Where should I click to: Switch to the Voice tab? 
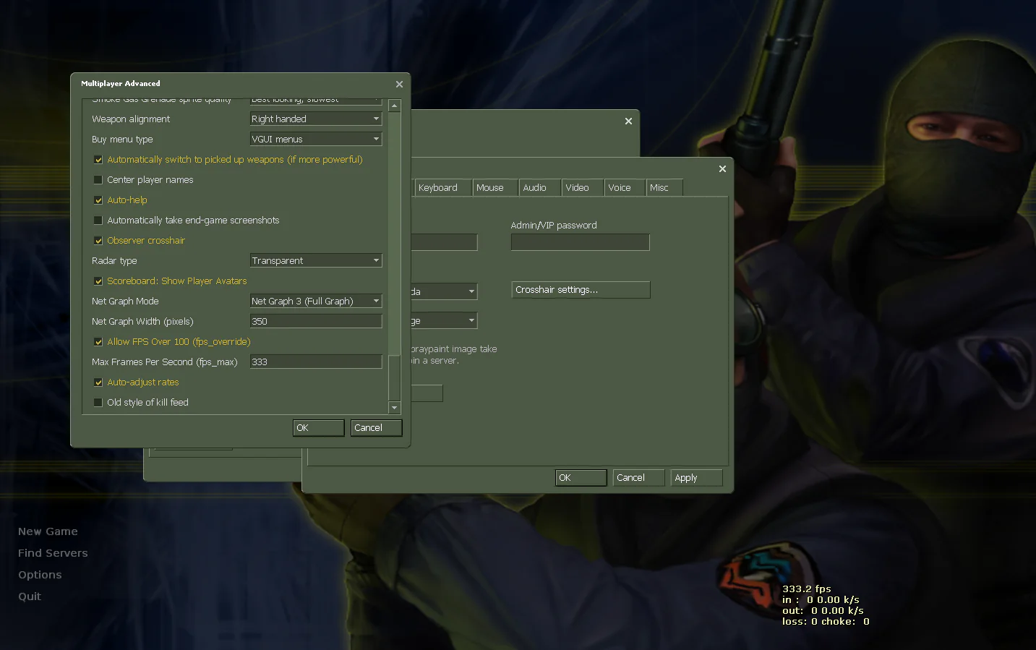(625, 188)
